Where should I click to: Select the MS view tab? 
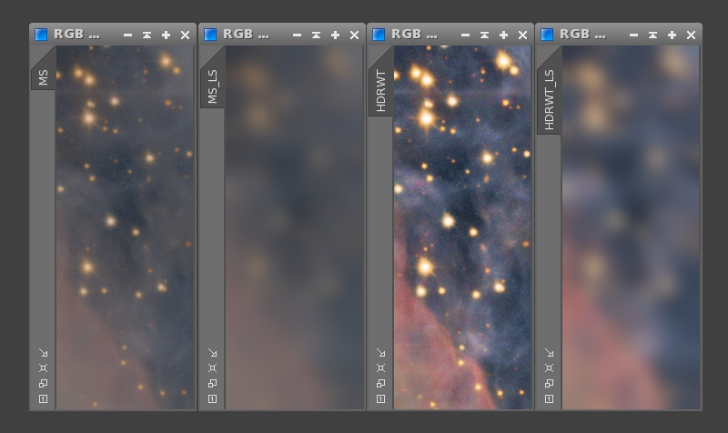(x=43, y=75)
